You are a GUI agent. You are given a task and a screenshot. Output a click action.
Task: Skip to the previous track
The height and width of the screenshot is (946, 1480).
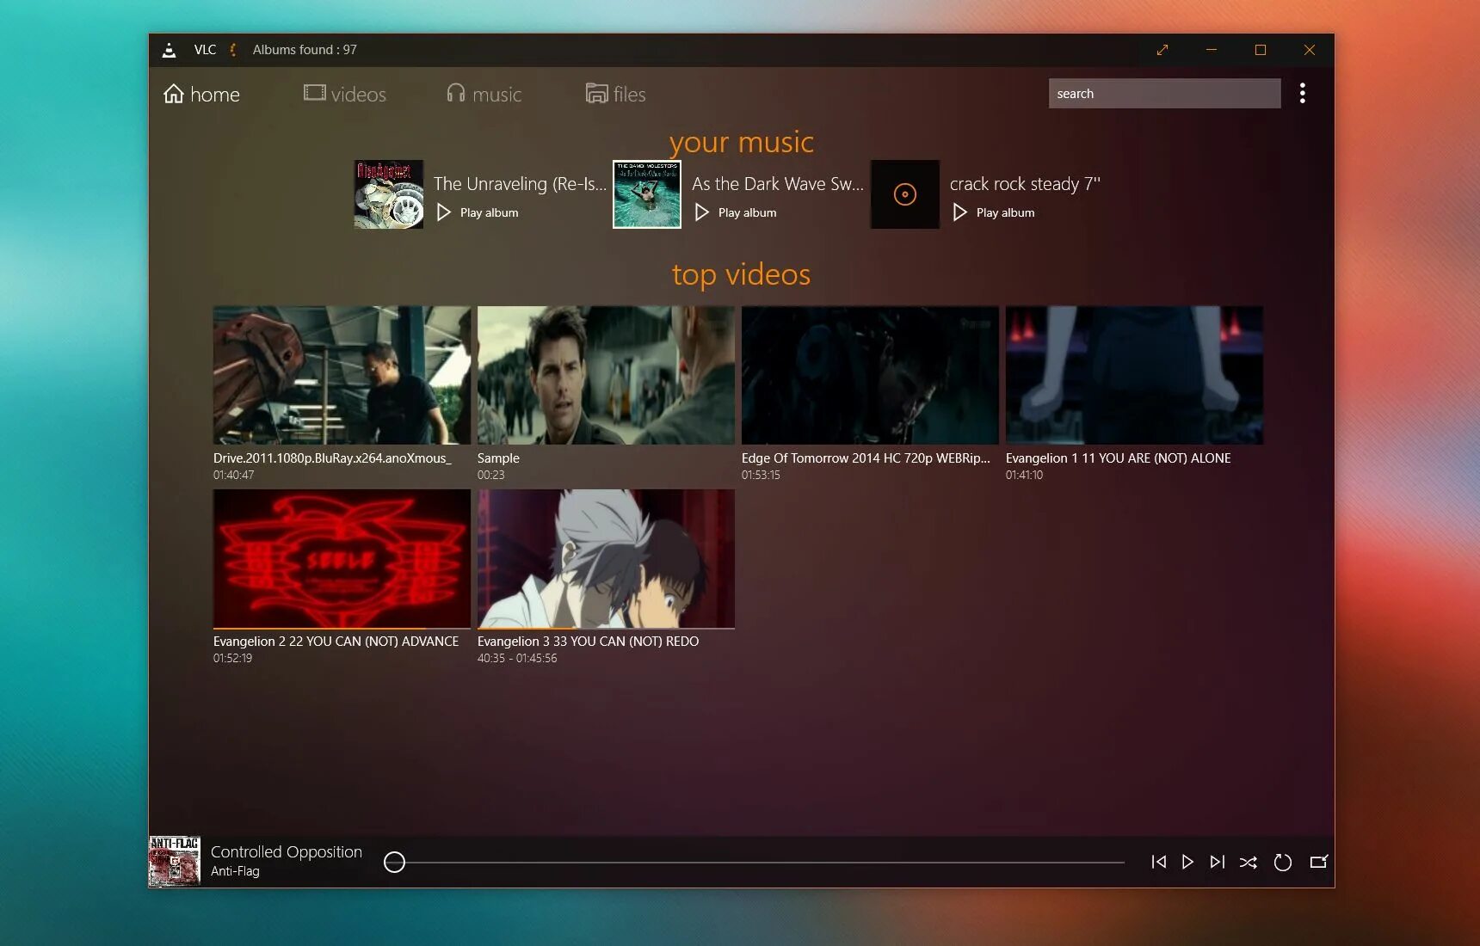point(1159,862)
